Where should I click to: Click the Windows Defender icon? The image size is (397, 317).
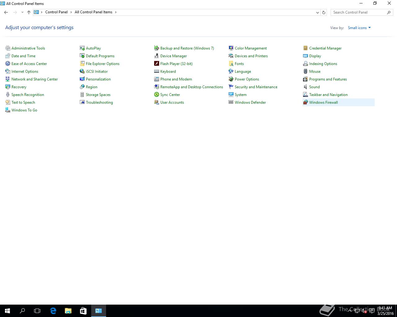pyautogui.click(x=231, y=102)
